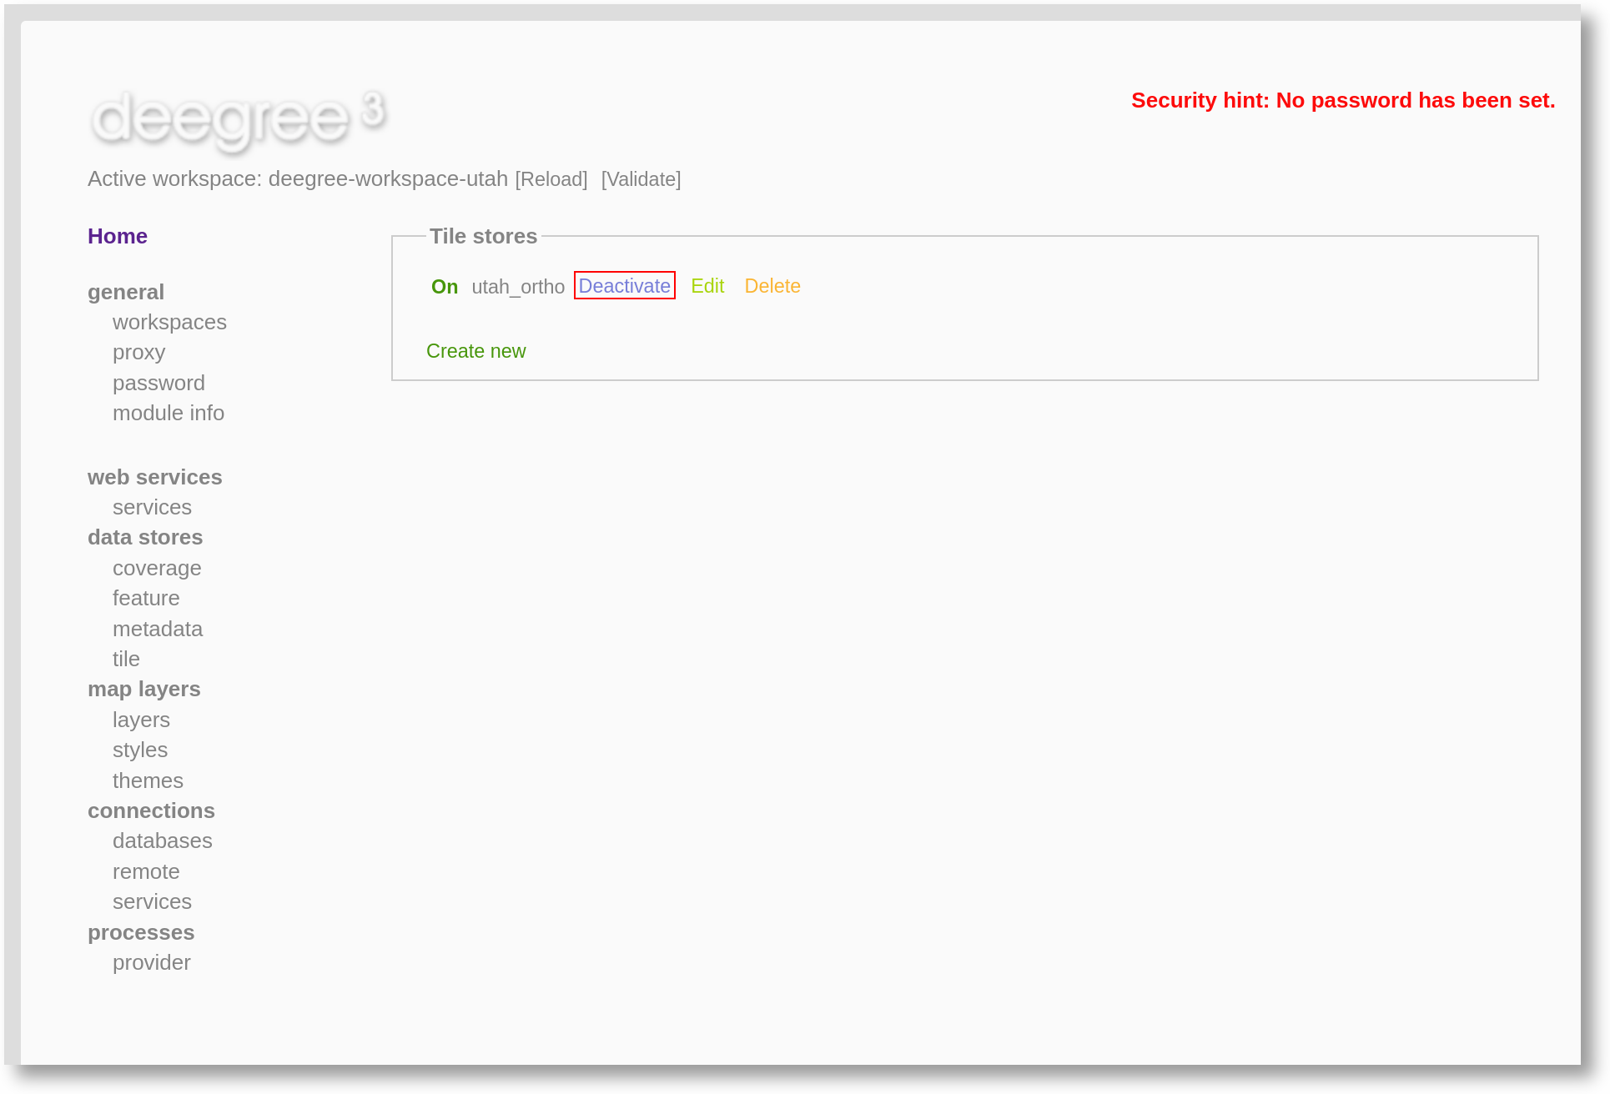Go to Home in sidebar
This screenshot has width=1610, height=1094.
click(118, 236)
